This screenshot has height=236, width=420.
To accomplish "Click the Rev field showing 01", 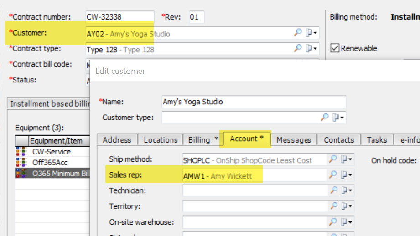I will [x=196, y=17].
